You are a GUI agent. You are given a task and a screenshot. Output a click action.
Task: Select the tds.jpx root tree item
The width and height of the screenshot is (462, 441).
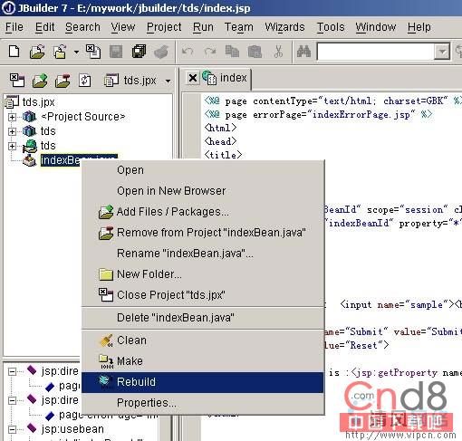click(38, 102)
